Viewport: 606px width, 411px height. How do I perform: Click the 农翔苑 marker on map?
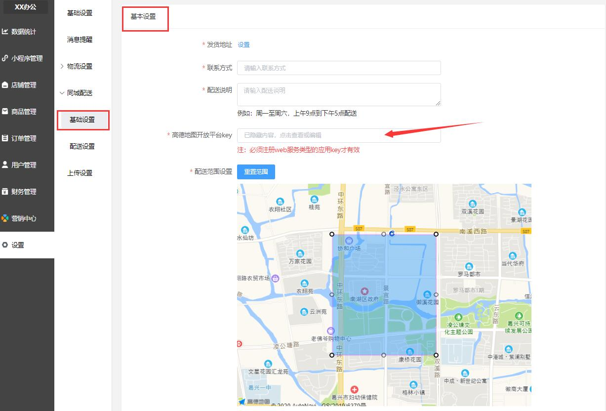(x=305, y=284)
